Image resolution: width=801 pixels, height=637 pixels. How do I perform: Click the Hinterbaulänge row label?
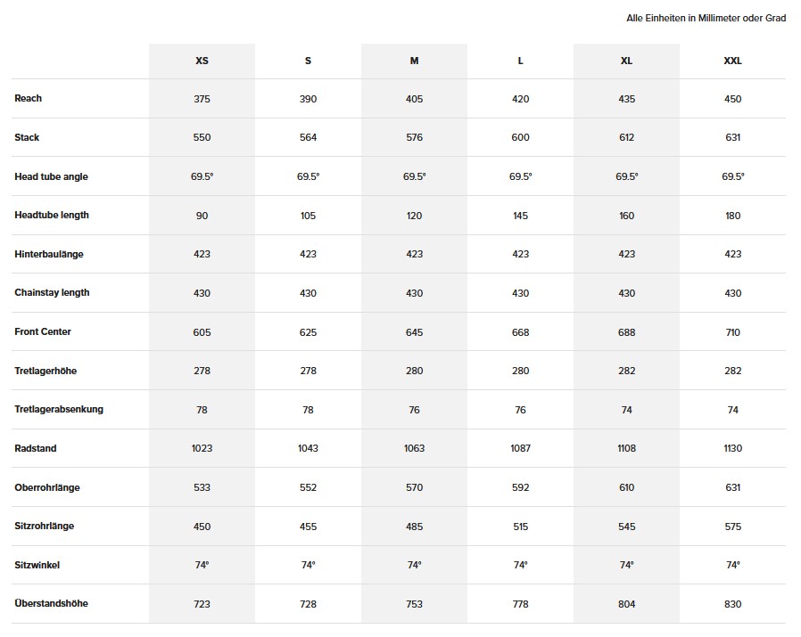pyautogui.click(x=49, y=254)
